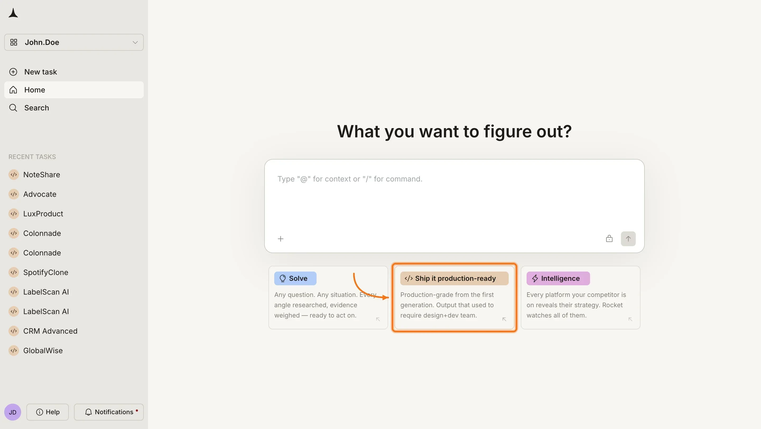Expand the Solve card with its corner arrow
The height and width of the screenshot is (429, 761).
[x=378, y=319]
